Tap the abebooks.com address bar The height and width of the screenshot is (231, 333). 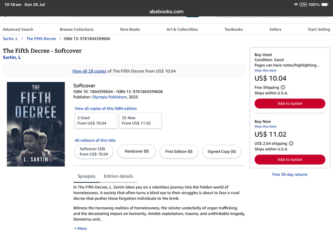coord(166,12)
